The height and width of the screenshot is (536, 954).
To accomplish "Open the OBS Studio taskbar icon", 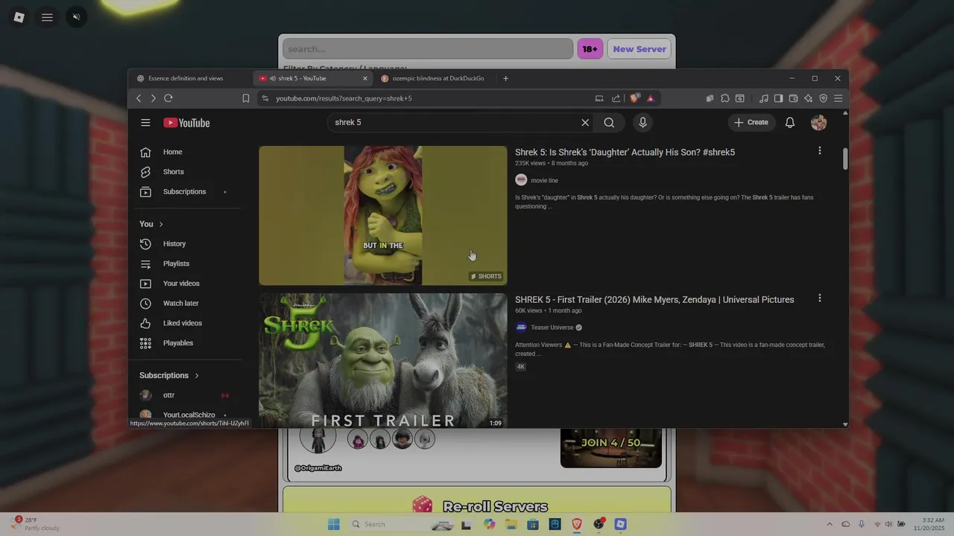I will (x=598, y=524).
